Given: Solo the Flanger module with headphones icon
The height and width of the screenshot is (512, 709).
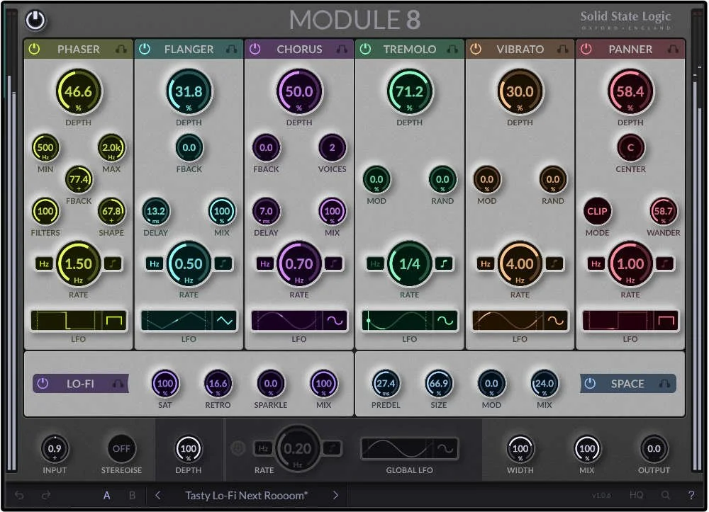Looking at the screenshot, I should [232, 49].
